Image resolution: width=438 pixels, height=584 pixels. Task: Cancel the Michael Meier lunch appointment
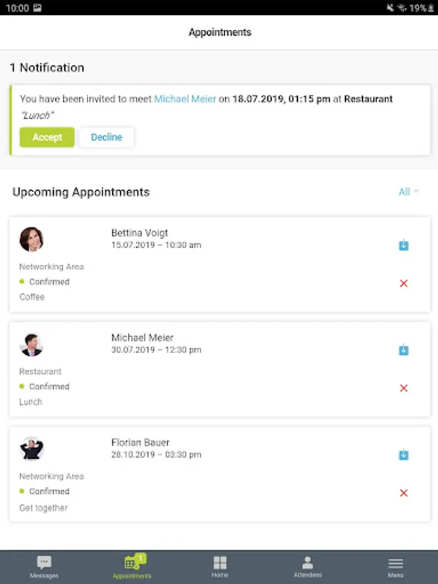(404, 388)
